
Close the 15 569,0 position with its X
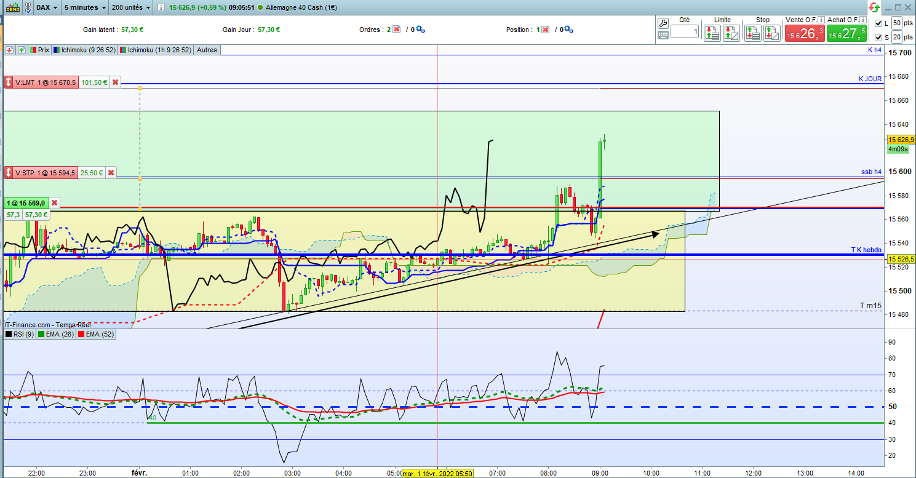(x=54, y=203)
